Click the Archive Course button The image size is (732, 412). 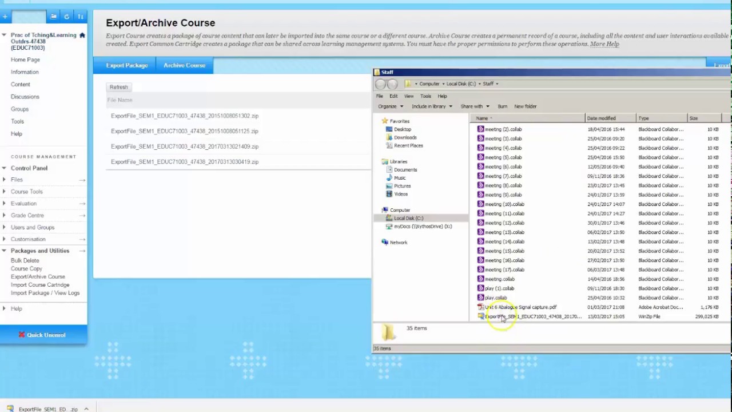[x=184, y=65]
